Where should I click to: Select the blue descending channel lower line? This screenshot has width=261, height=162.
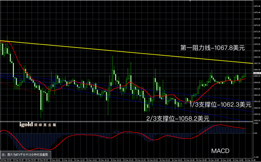coord(127,99)
